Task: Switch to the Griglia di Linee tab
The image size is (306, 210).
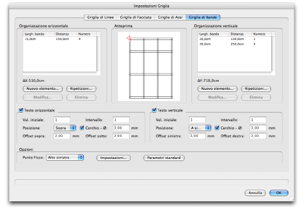Action: pos(100,17)
